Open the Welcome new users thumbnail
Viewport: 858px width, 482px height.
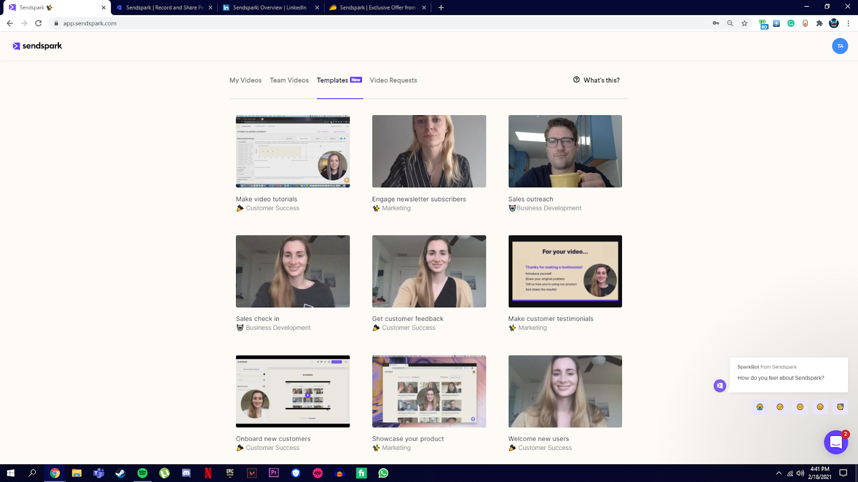pos(565,391)
